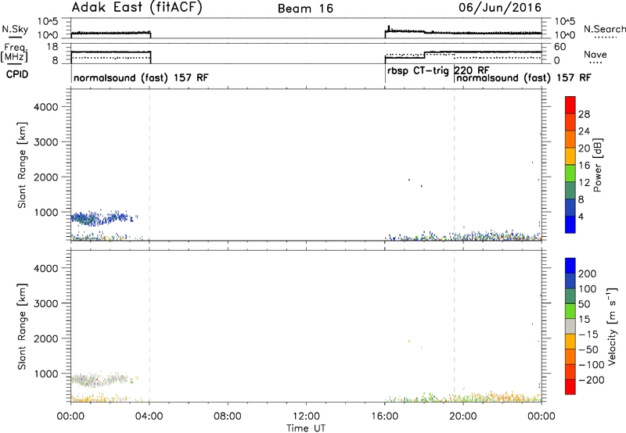The image size is (626, 433).
Task: Click the '28' power colorbar tick
Action: (x=584, y=114)
